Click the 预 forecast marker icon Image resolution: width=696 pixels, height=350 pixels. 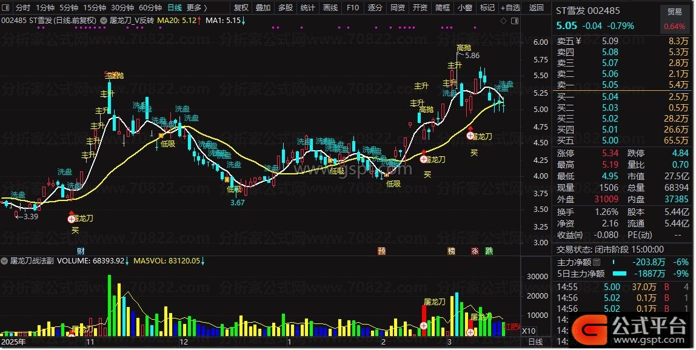click(381, 251)
